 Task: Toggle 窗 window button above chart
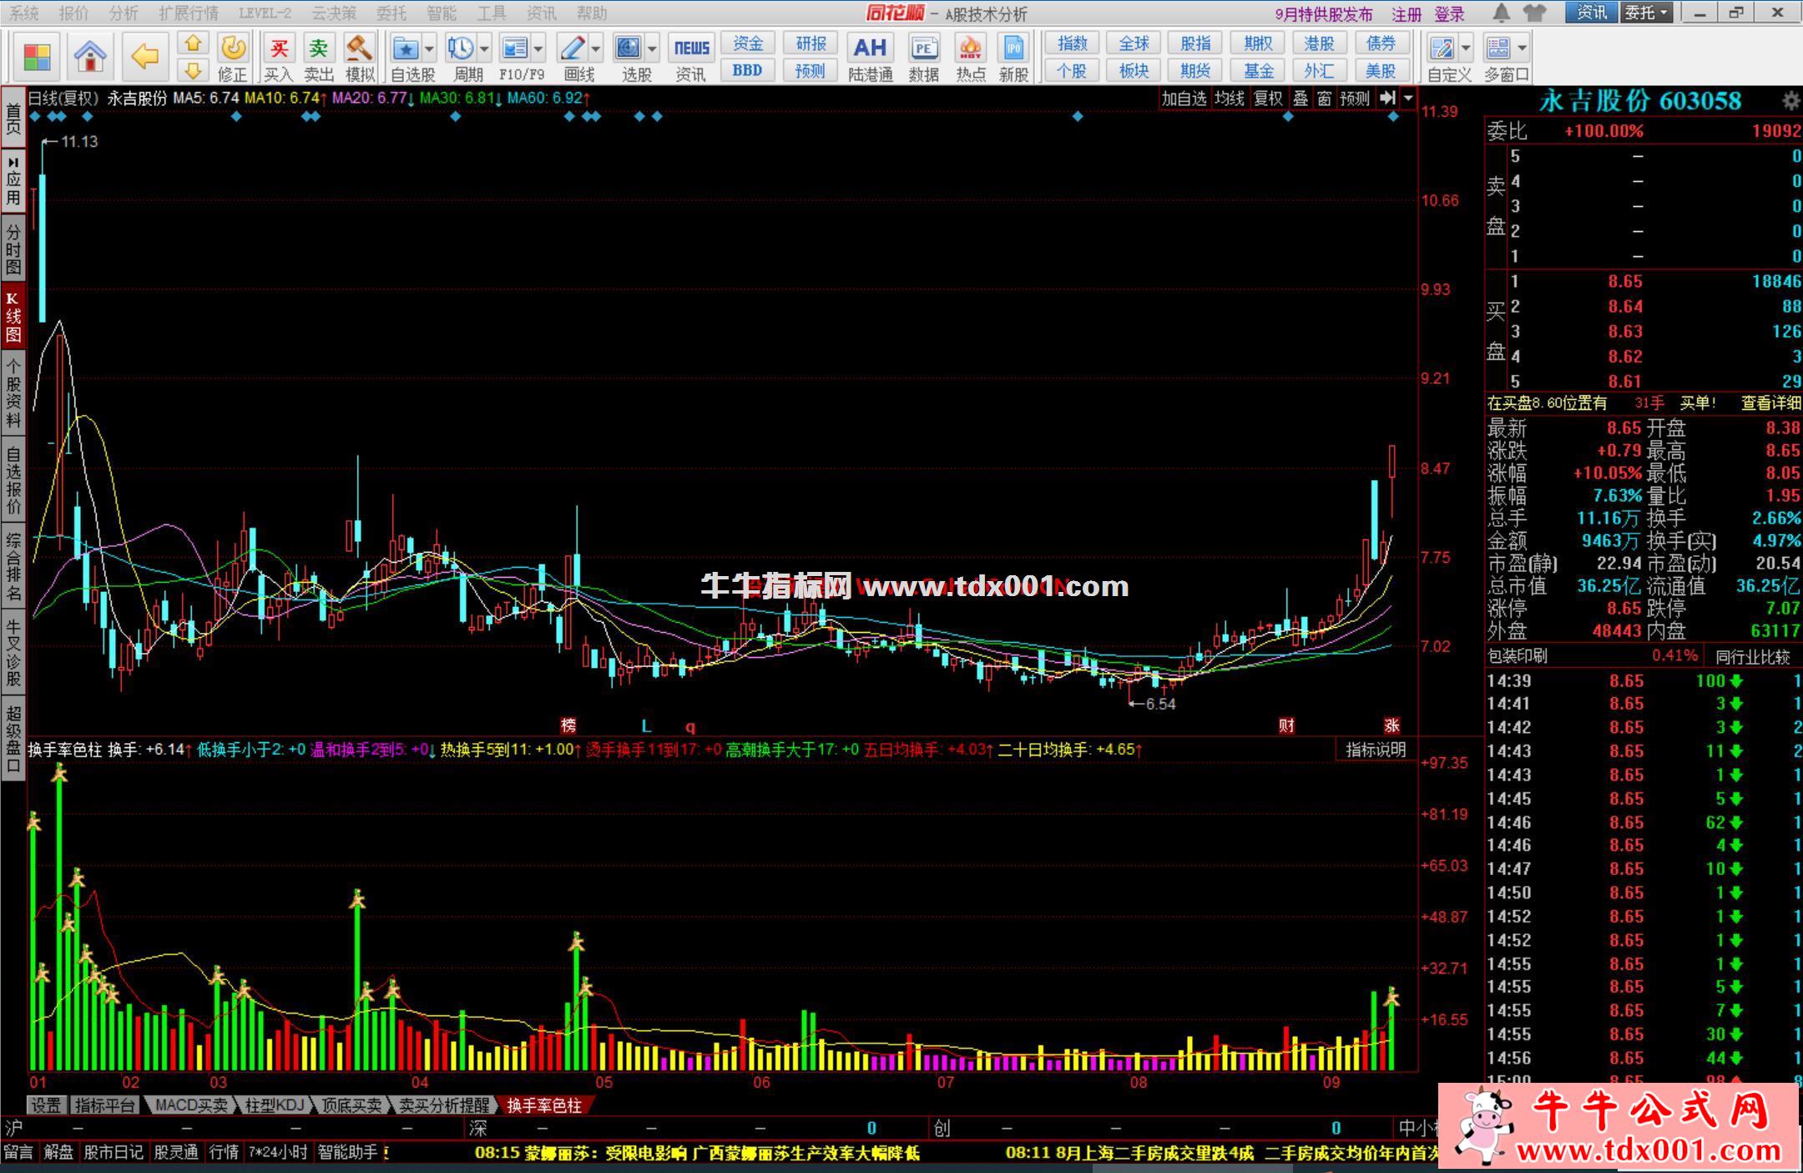tap(1325, 99)
